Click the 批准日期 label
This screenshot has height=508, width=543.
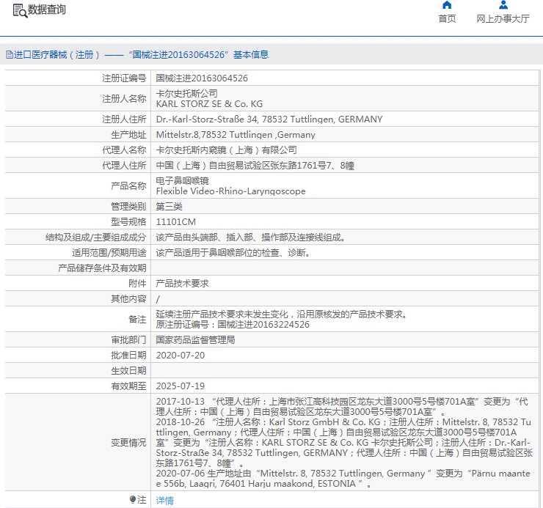click(x=128, y=356)
